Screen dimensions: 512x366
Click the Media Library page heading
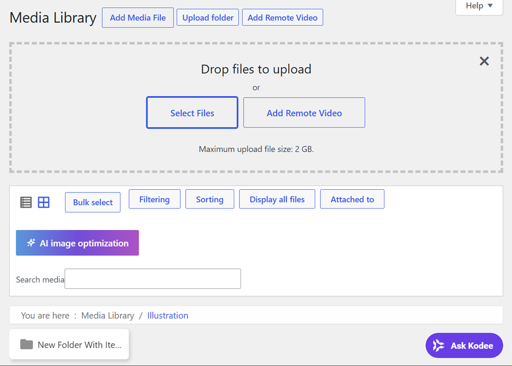(53, 18)
